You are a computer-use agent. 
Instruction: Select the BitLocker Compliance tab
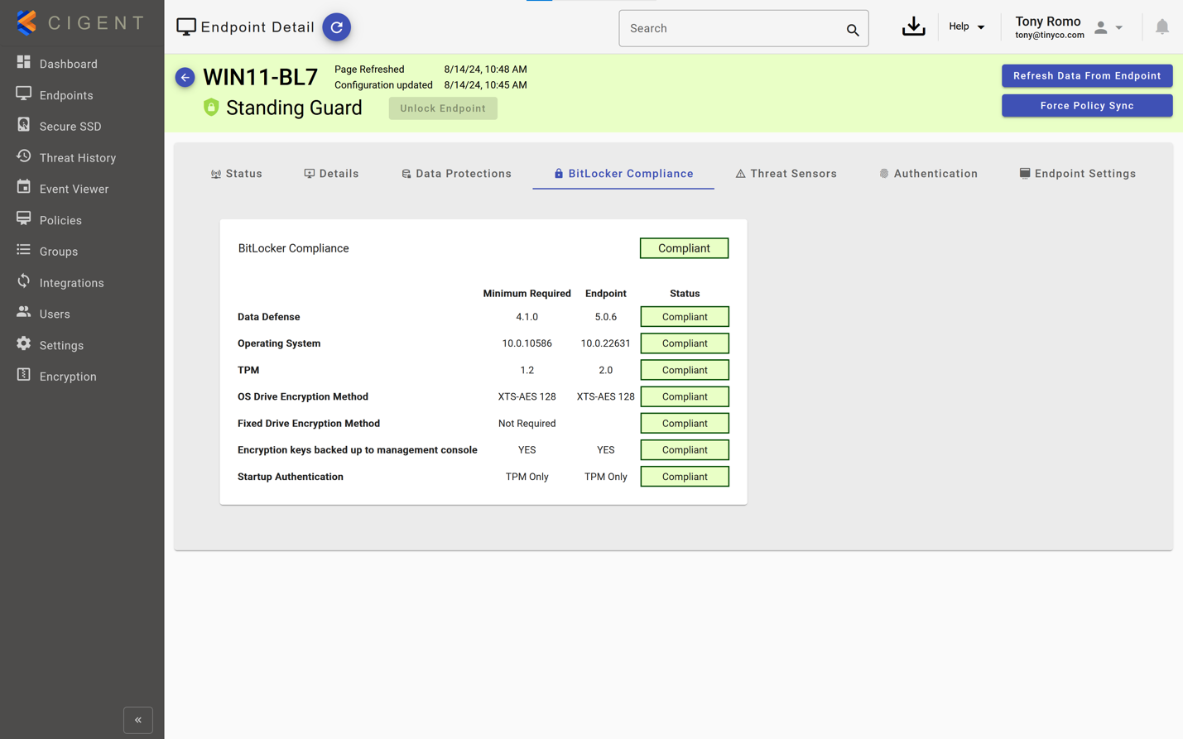(623, 174)
